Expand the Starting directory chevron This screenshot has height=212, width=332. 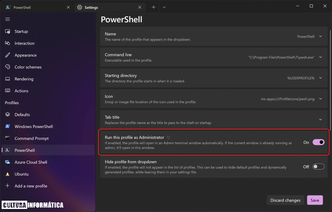(321, 78)
